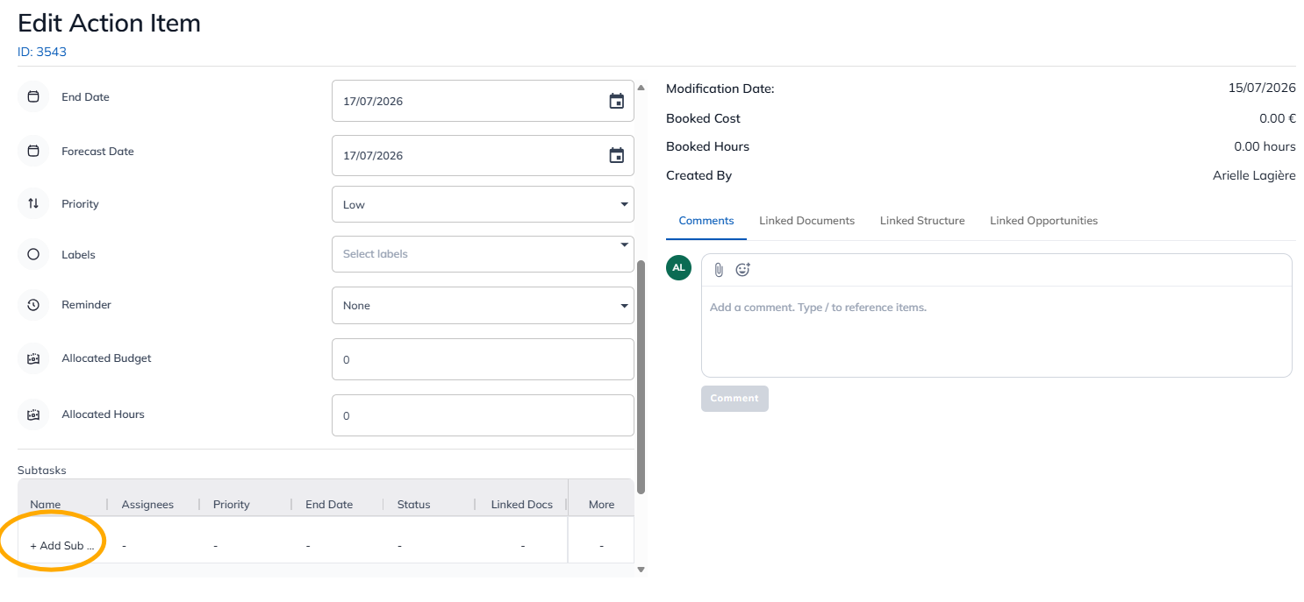
Task: Open the Priority dropdown showing Low
Action: click(x=483, y=204)
